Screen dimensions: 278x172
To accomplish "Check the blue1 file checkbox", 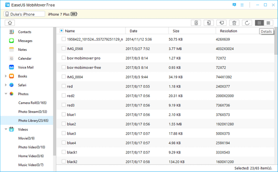I will click(x=63, y=114).
